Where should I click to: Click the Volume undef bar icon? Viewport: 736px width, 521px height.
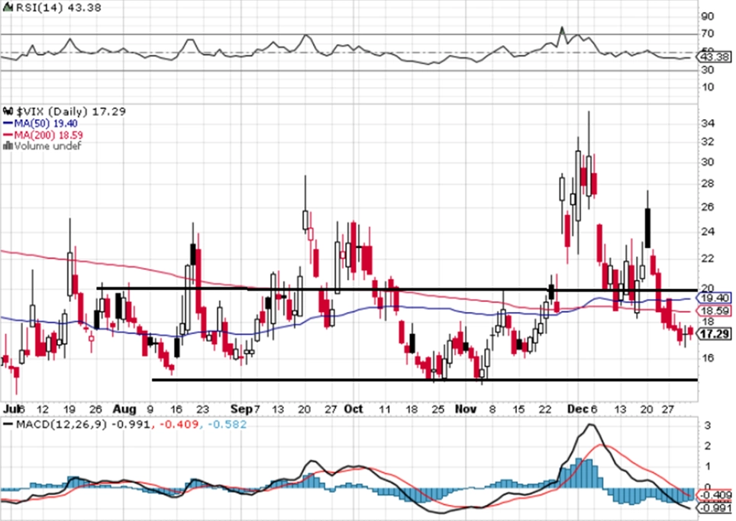pyautogui.click(x=8, y=146)
